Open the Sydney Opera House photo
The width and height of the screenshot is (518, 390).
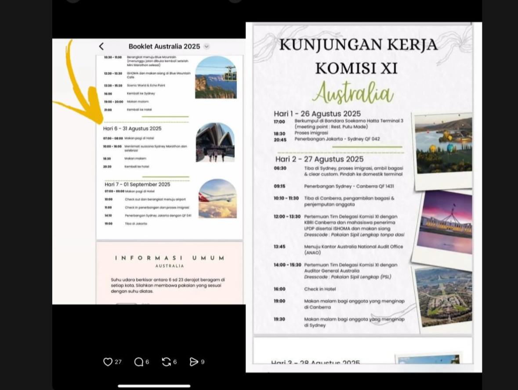pyautogui.click(x=215, y=142)
